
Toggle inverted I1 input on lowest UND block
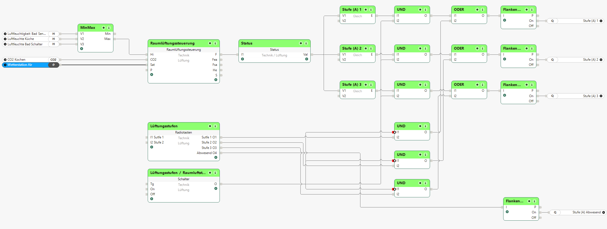[x=394, y=189]
